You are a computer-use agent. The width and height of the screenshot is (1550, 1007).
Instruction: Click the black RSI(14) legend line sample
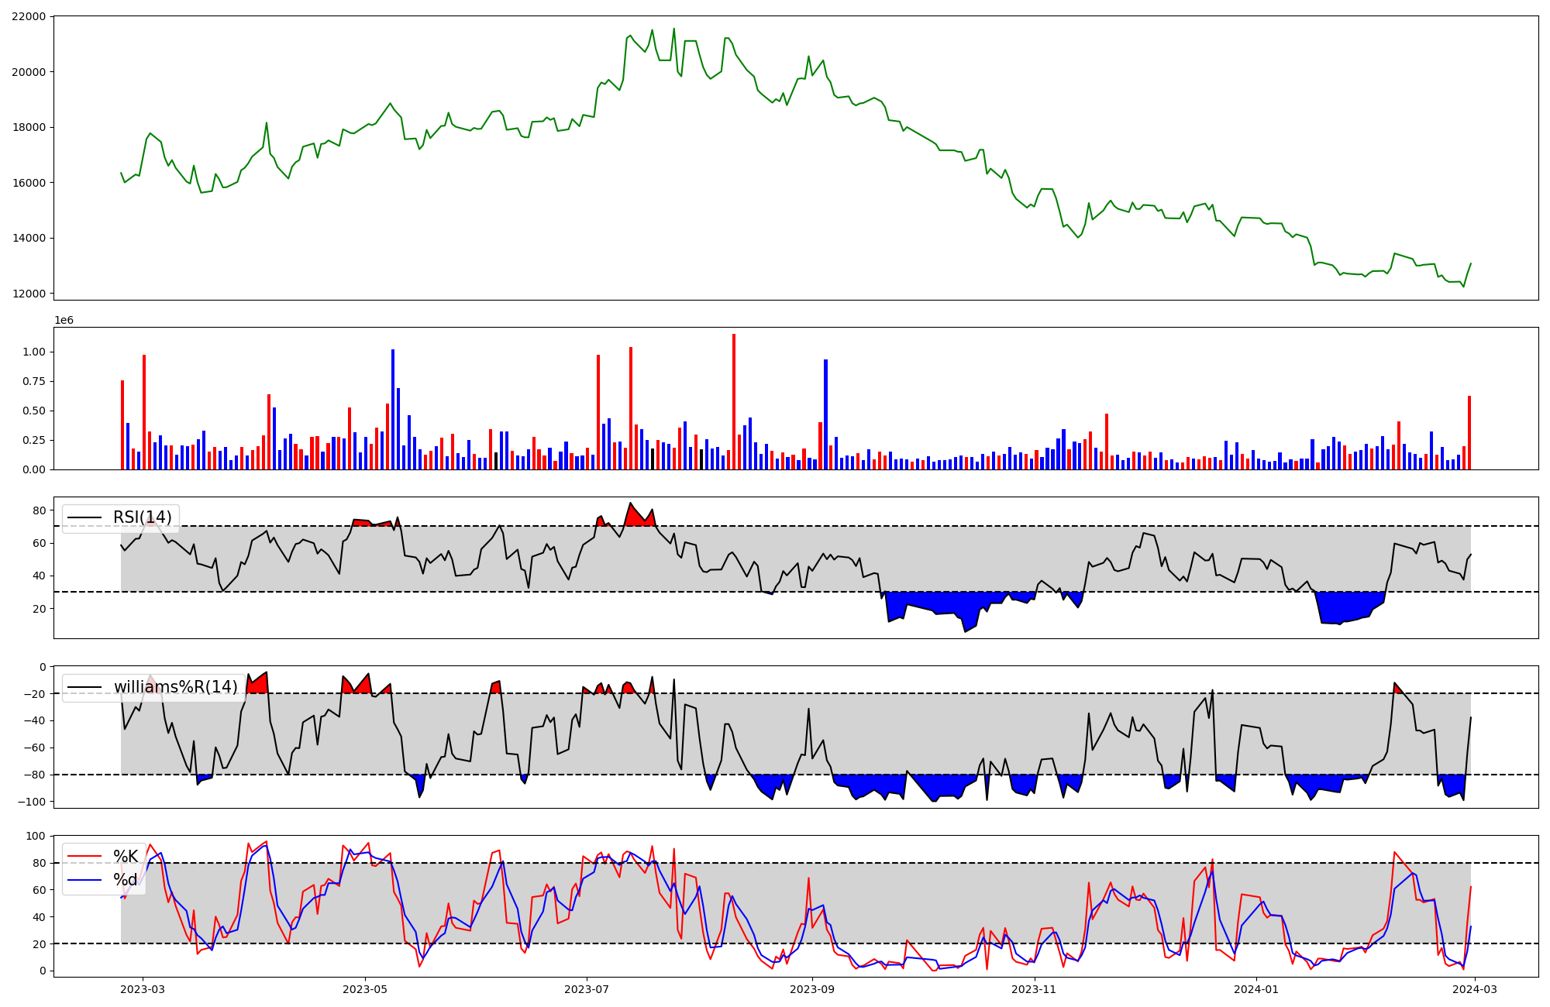84,517
